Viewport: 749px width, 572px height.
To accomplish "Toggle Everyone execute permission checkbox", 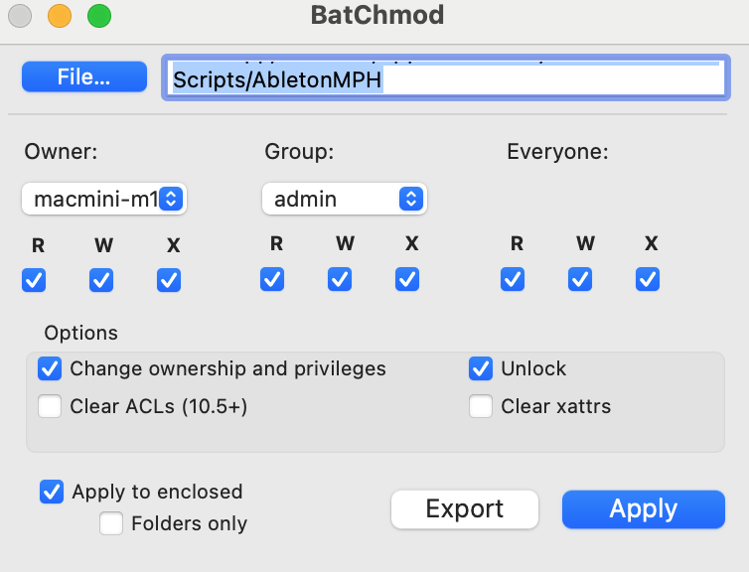I will (648, 279).
